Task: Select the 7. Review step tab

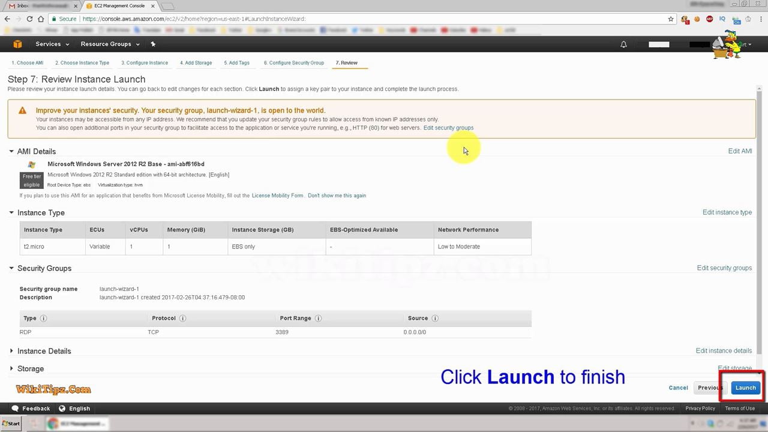Action: click(347, 63)
